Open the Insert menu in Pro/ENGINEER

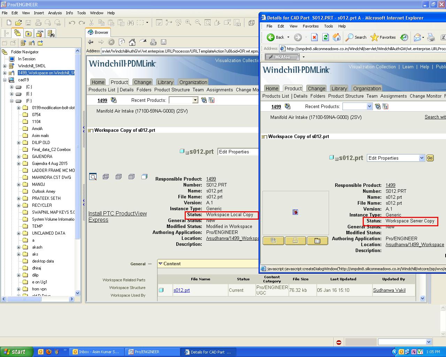(39, 13)
